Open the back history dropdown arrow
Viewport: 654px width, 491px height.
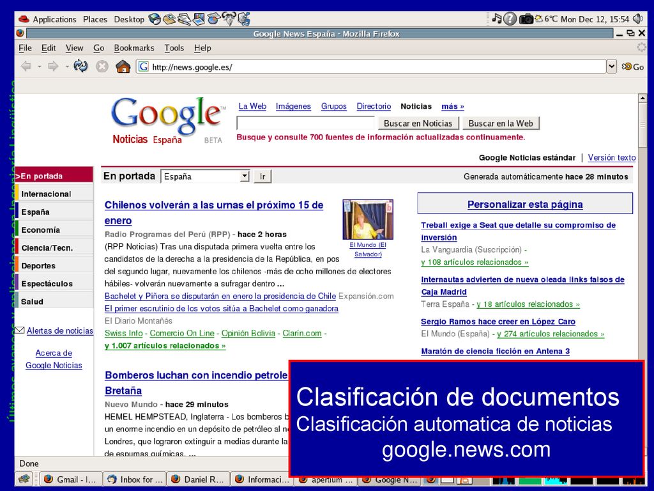[x=39, y=66]
